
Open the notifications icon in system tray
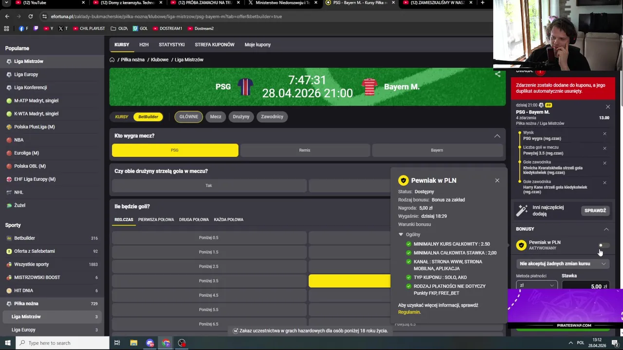615,343
